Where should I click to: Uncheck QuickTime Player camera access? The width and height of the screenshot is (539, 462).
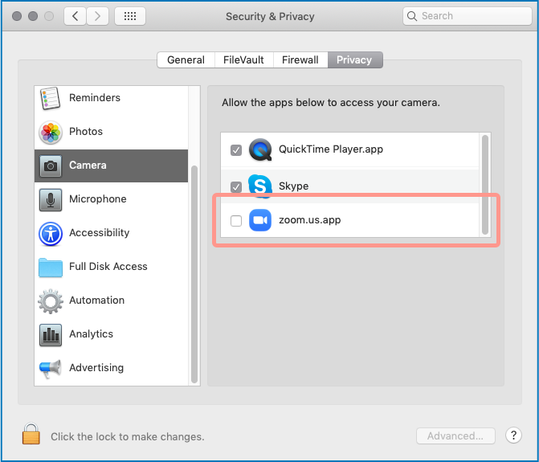point(236,150)
